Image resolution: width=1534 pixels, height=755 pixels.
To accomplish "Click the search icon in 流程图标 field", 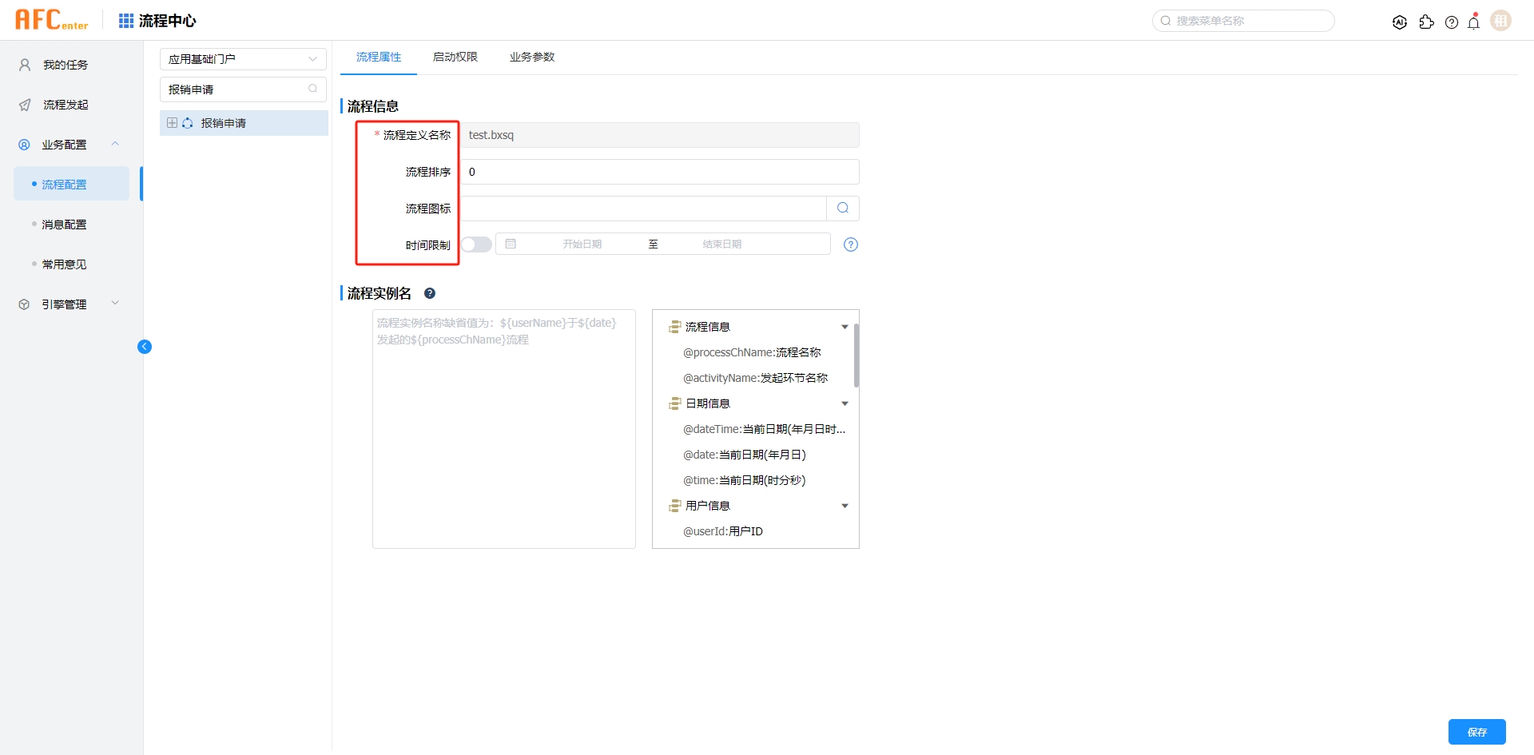I will tap(843, 209).
